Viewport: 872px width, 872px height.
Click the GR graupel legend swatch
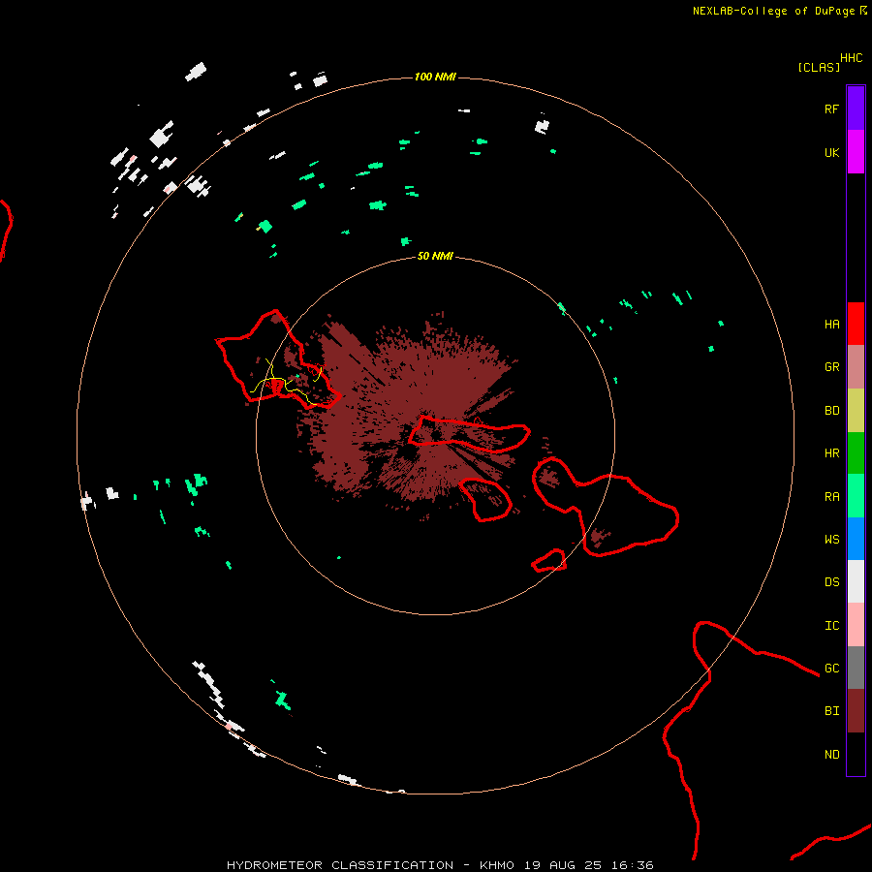(x=856, y=367)
